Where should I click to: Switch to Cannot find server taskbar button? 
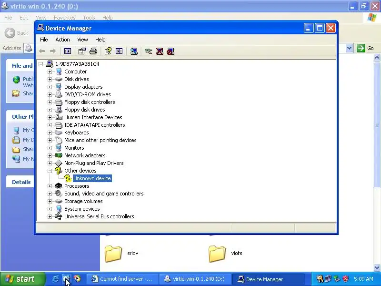(122, 279)
